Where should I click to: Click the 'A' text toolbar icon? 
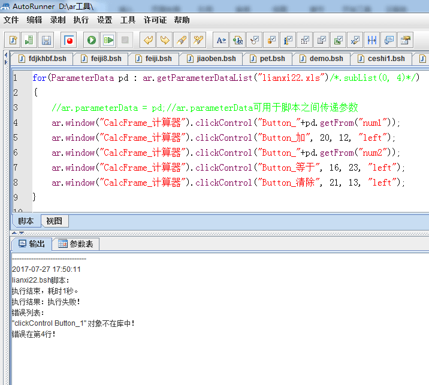pyautogui.click(x=221, y=40)
